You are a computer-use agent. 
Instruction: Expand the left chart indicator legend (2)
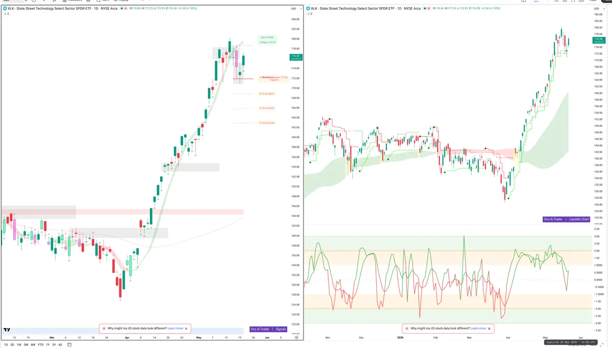click(6, 14)
